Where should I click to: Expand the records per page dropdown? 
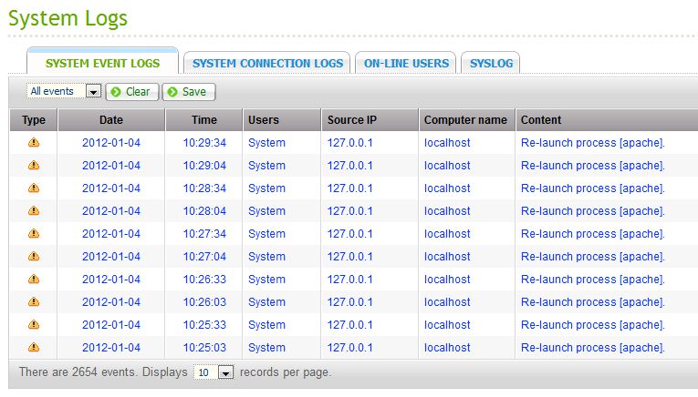(x=214, y=372)
